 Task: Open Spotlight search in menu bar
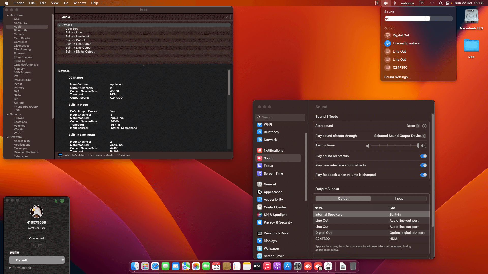pyautogui.click(x=441, y=3)
